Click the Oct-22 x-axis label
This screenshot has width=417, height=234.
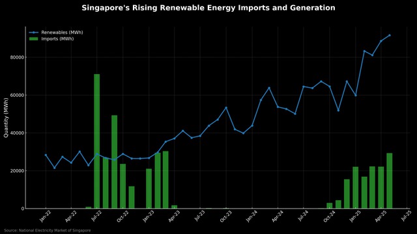pos(122,216)
